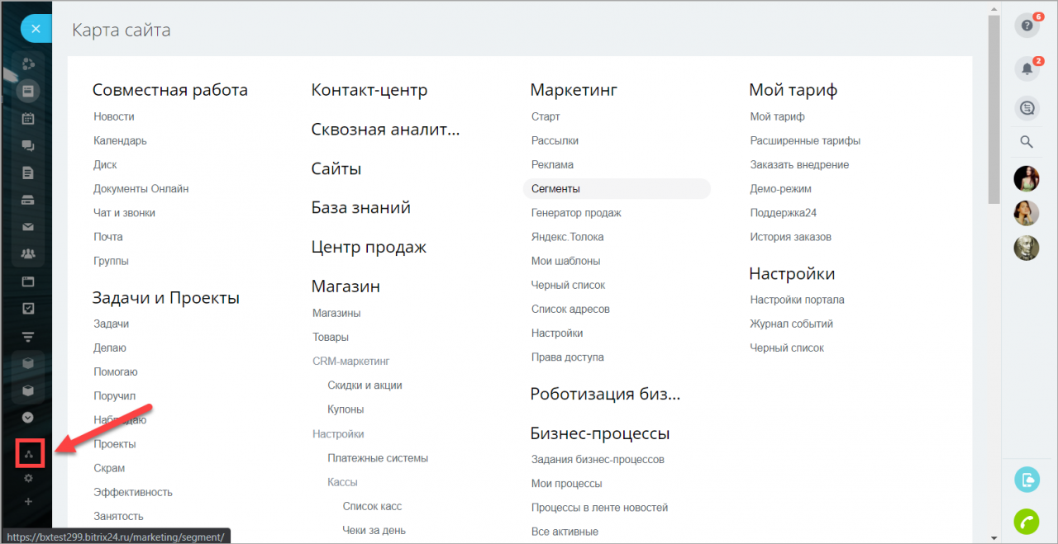Open the gear settings icon in left sidebar
The image size is (1058, 544).
28,478
